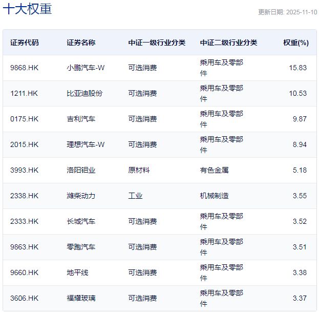This screenshot has height=315, width=319.
Task: Select stock code 9660.HK
Action: pyautogui.click(x=24, y=273)
